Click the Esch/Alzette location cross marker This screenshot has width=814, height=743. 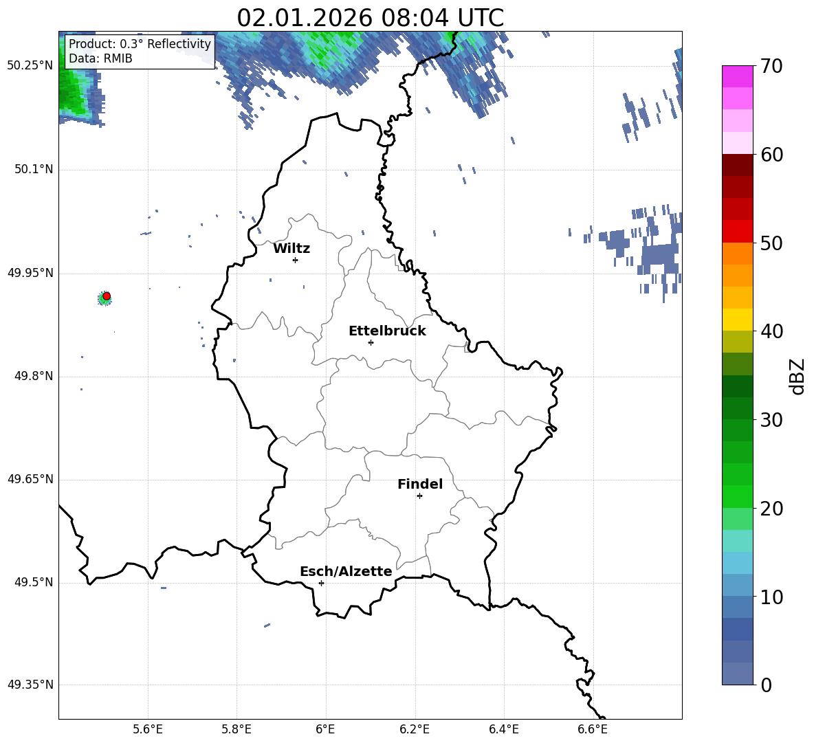click(x=321, y=583)
